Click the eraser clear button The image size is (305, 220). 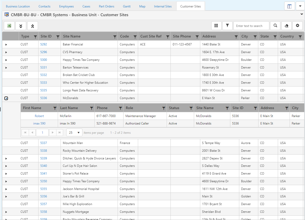coord(287,26)
